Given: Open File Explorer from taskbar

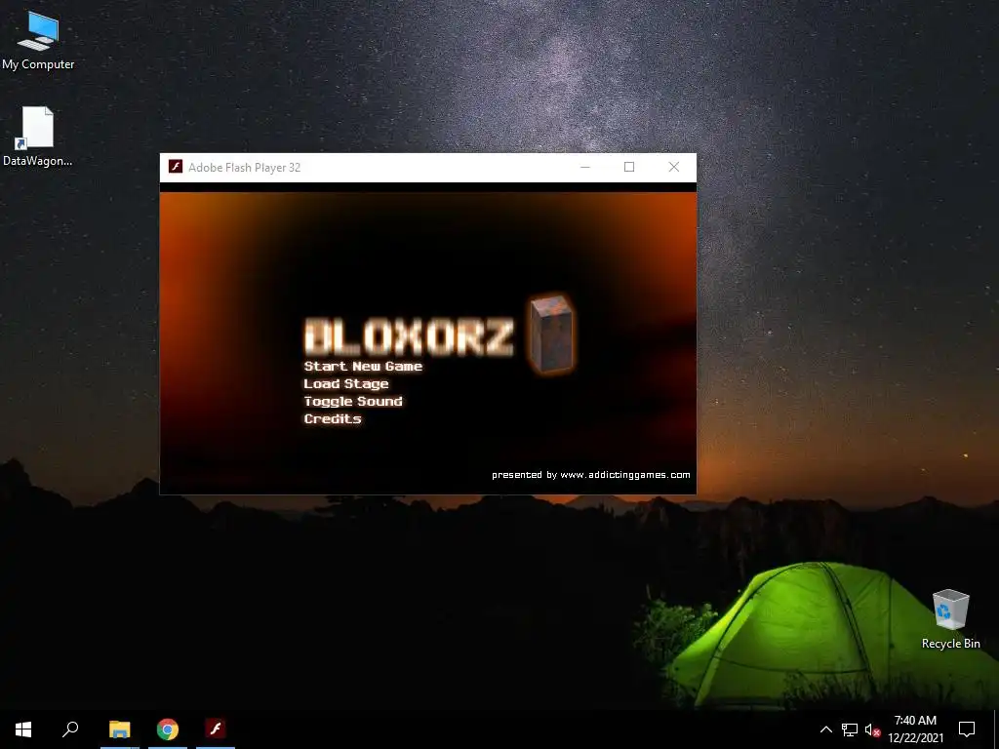Looking at the screenshot, I should [x=120, y=729].
